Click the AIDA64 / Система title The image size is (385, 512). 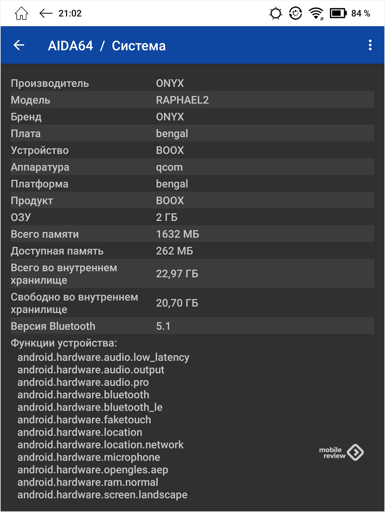(x=107, y=46)
